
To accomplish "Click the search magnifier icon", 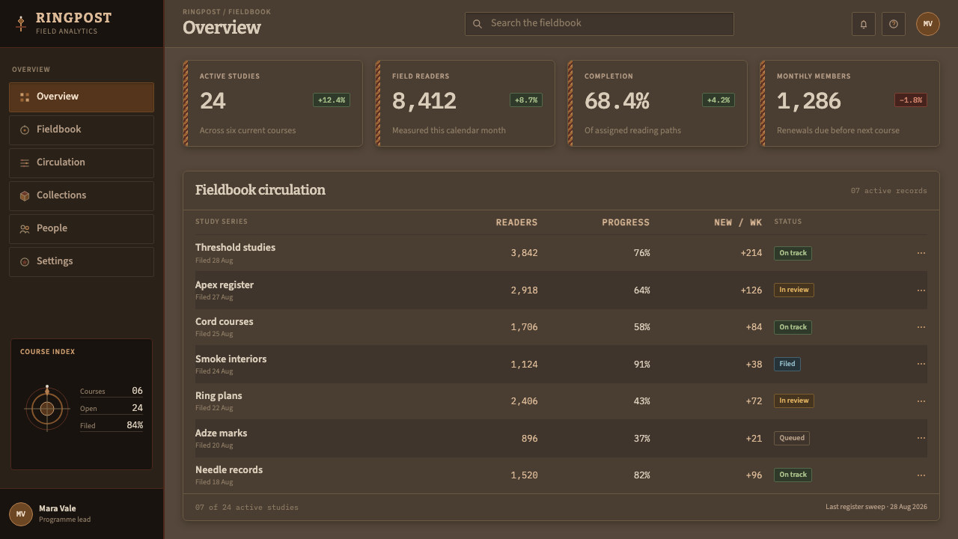I will 478,24.
